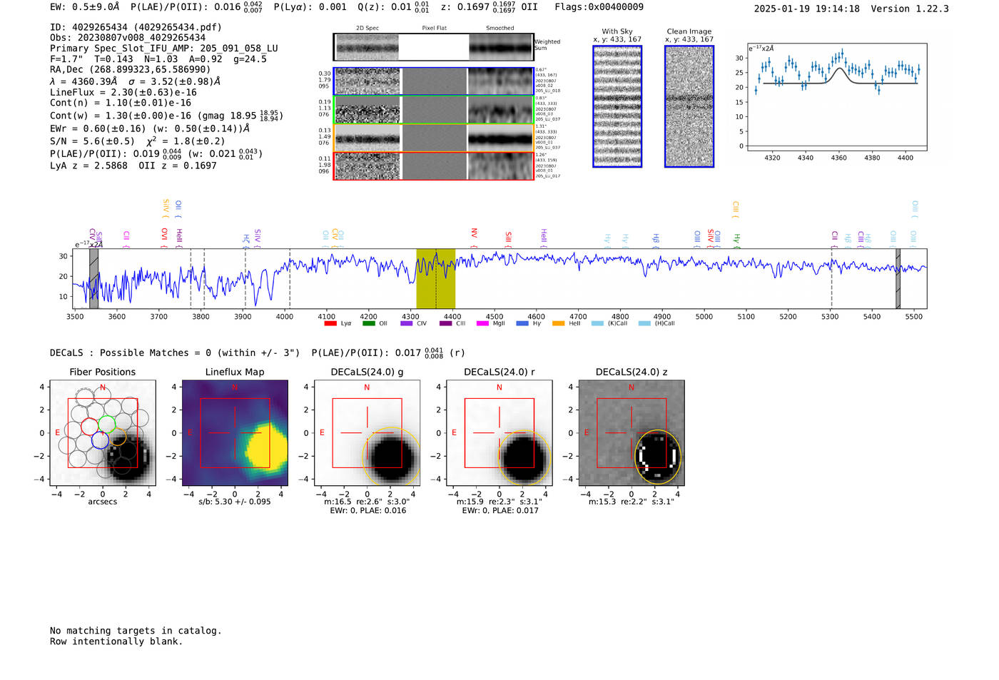Viewport: 999px width, 680px height.
Task: Open the DECaLS r-band cutout
Action: pyautogui.click(x=499, y=433)
